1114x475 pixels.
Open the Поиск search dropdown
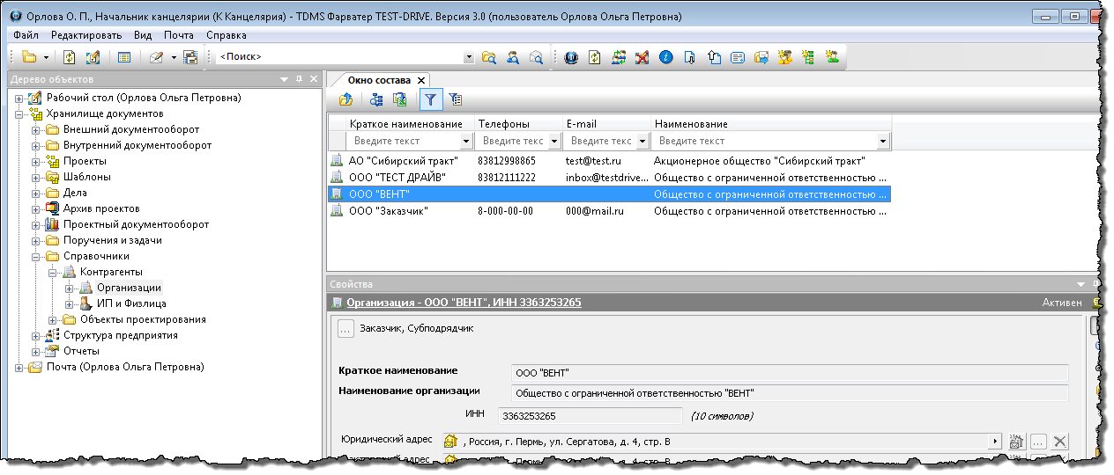469,57
